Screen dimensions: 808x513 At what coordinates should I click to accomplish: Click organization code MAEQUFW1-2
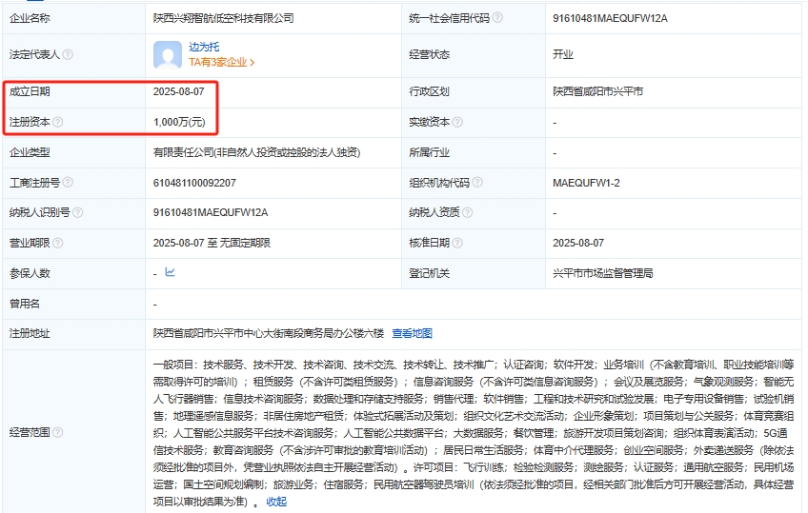[x=586, y=183]
